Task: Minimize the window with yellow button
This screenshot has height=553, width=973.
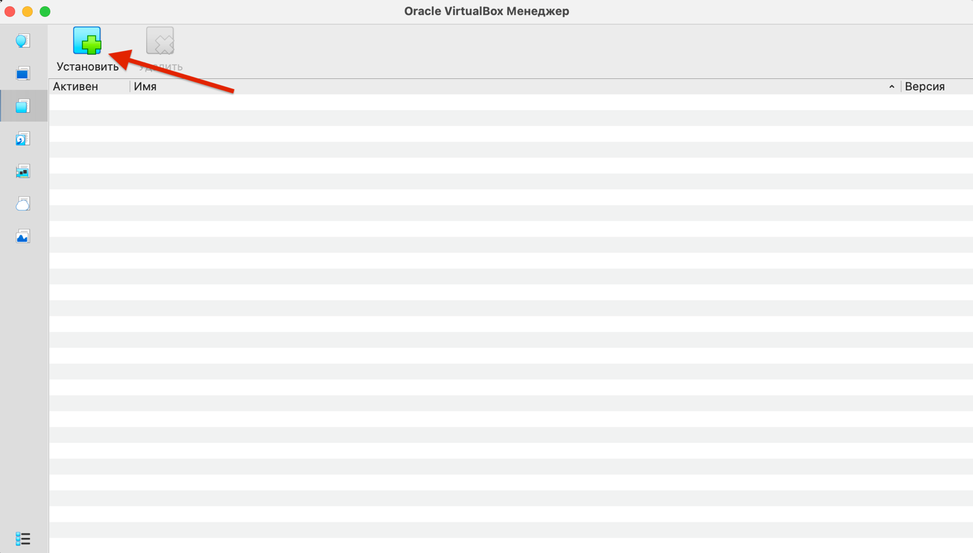Action: coord(27,12)
